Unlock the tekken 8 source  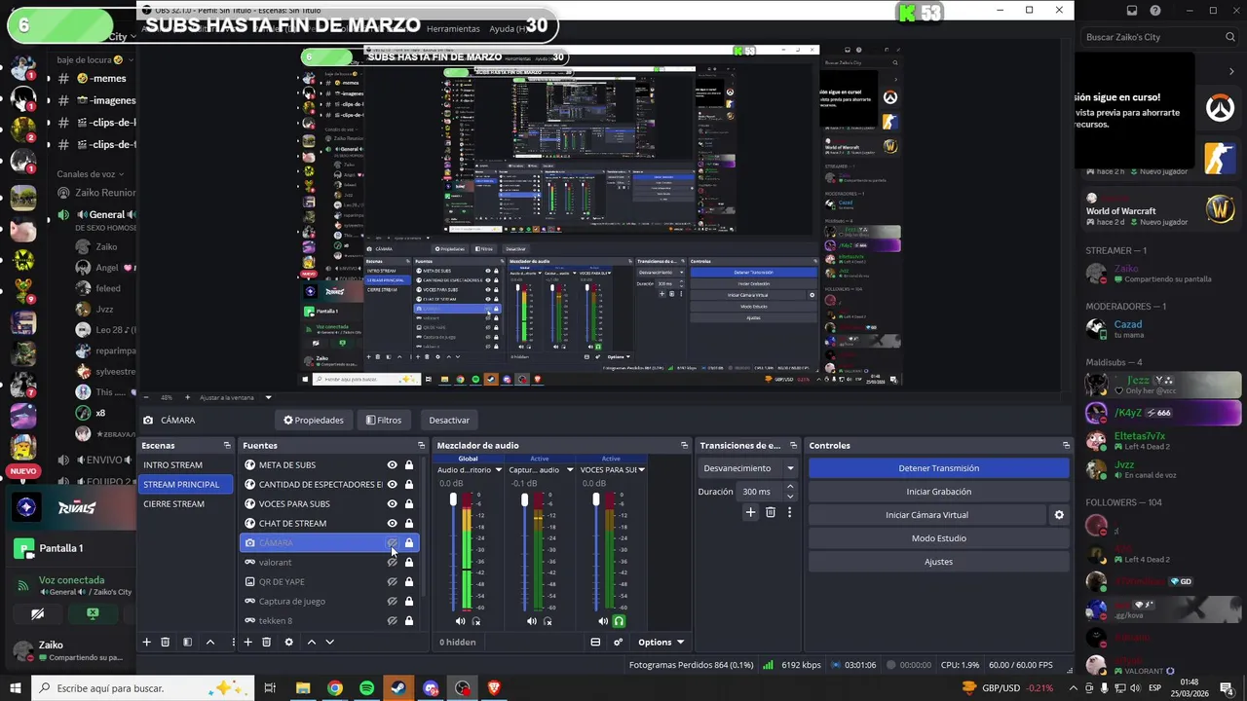point(409,621)
